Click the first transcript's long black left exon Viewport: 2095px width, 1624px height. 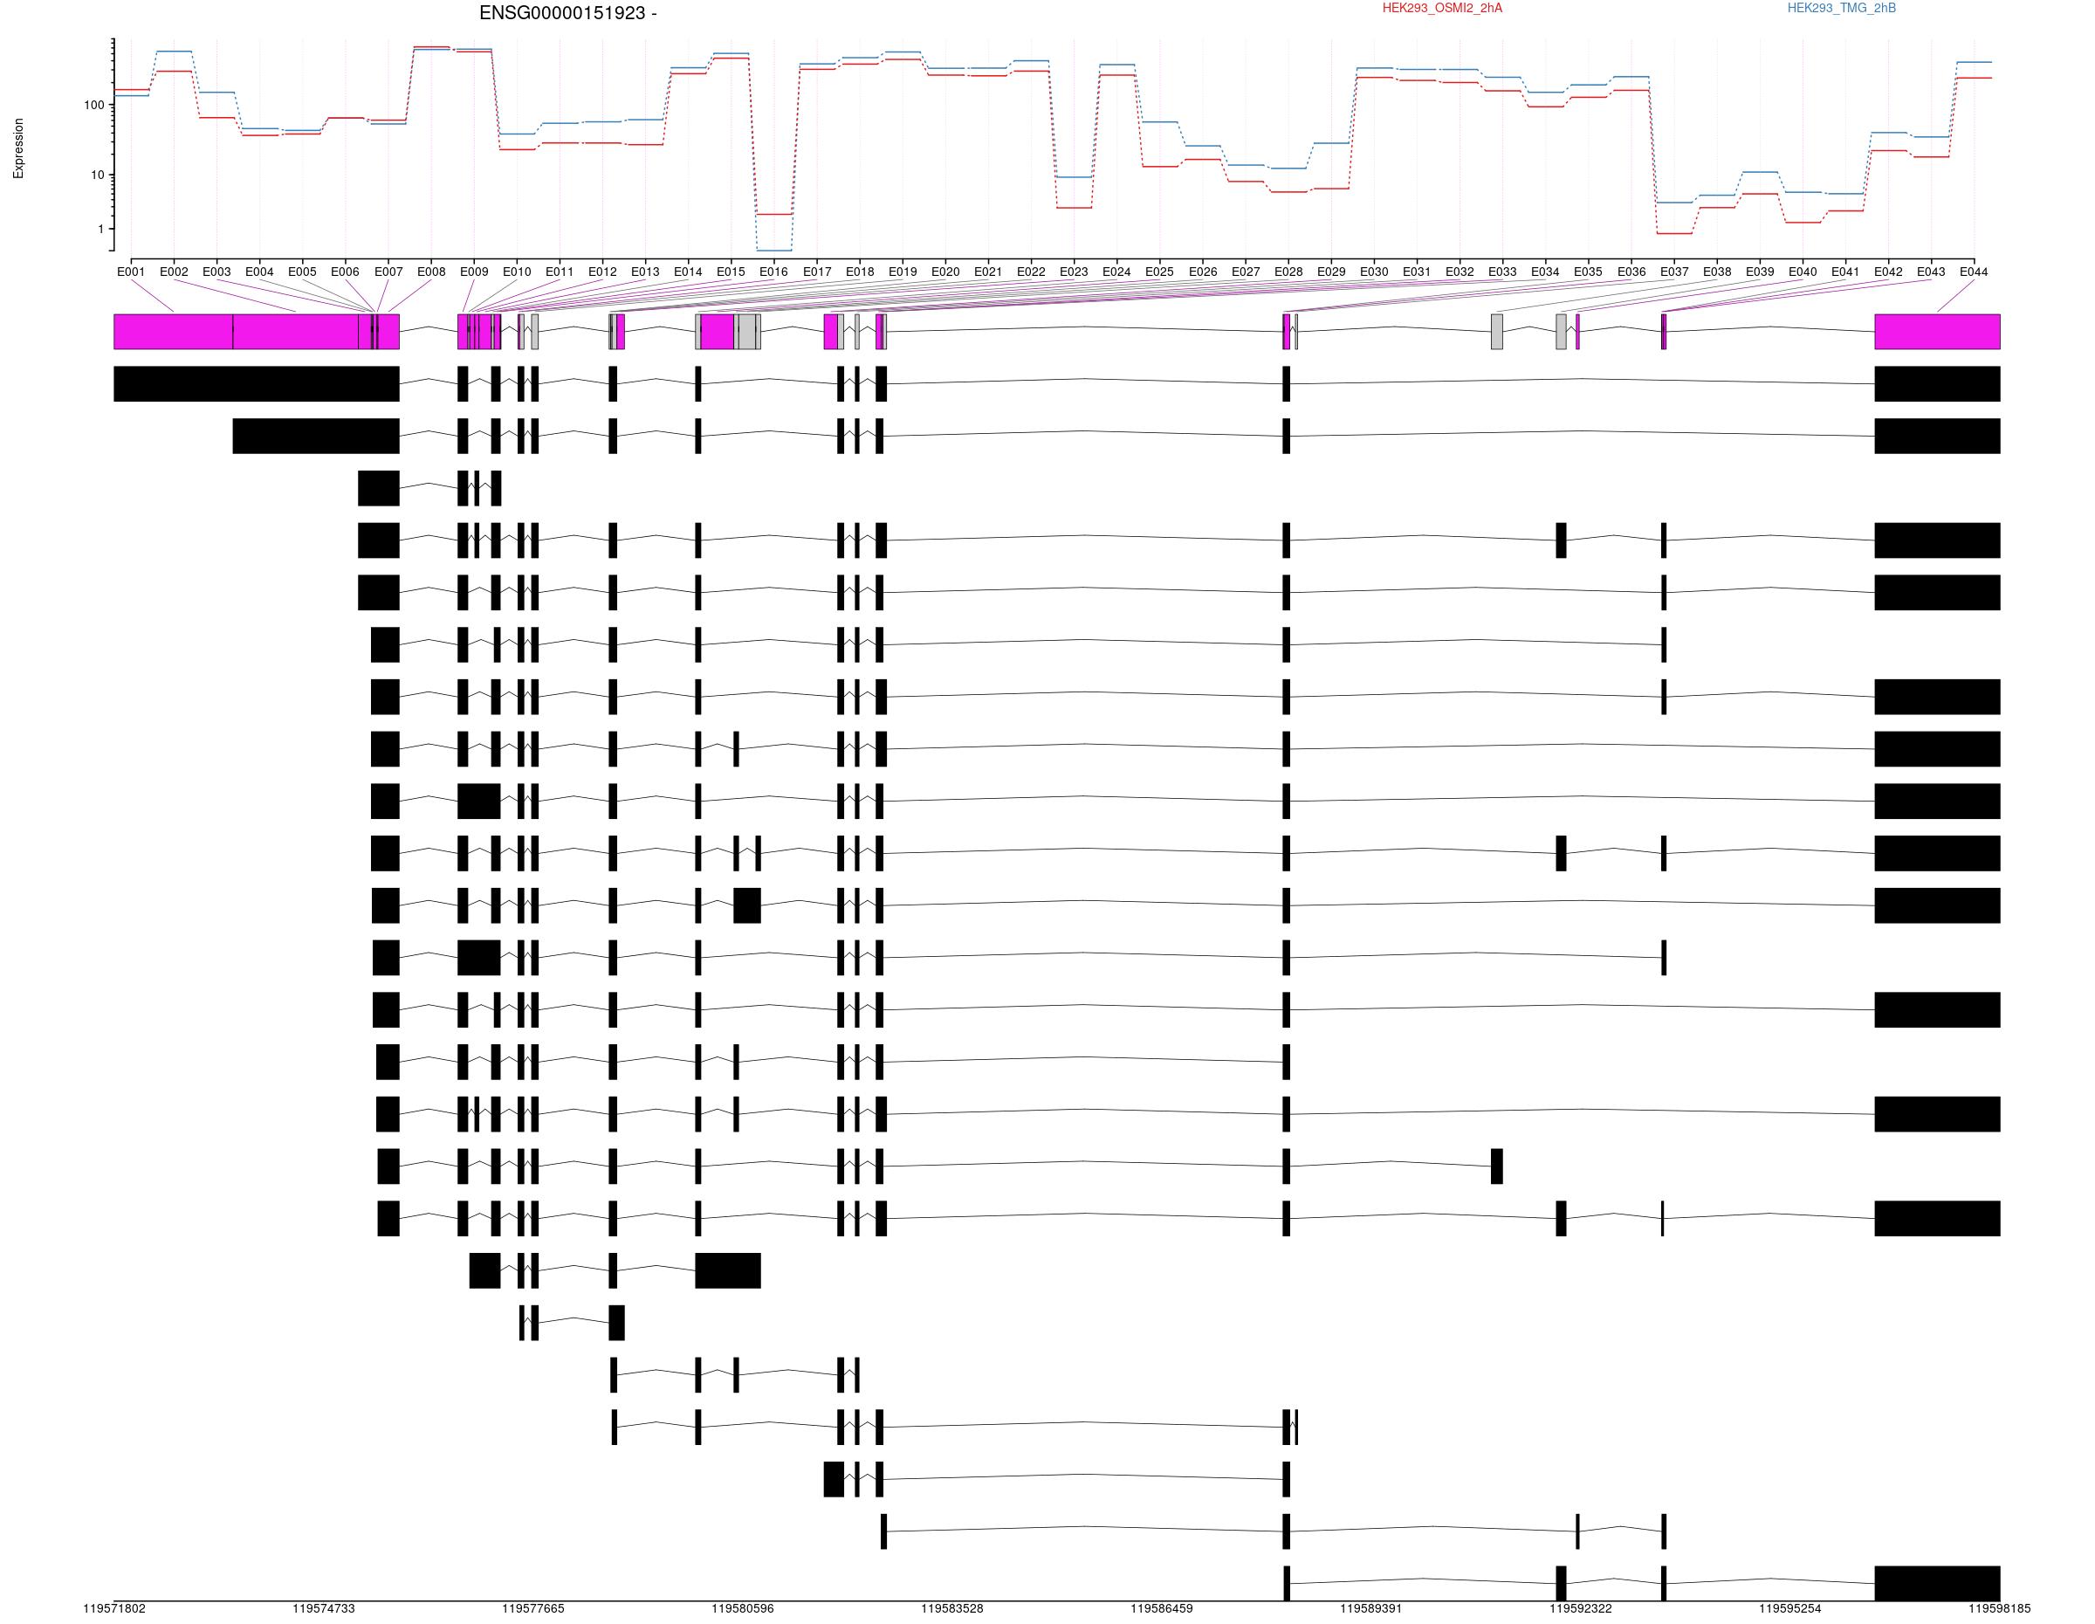click(256, 383)
